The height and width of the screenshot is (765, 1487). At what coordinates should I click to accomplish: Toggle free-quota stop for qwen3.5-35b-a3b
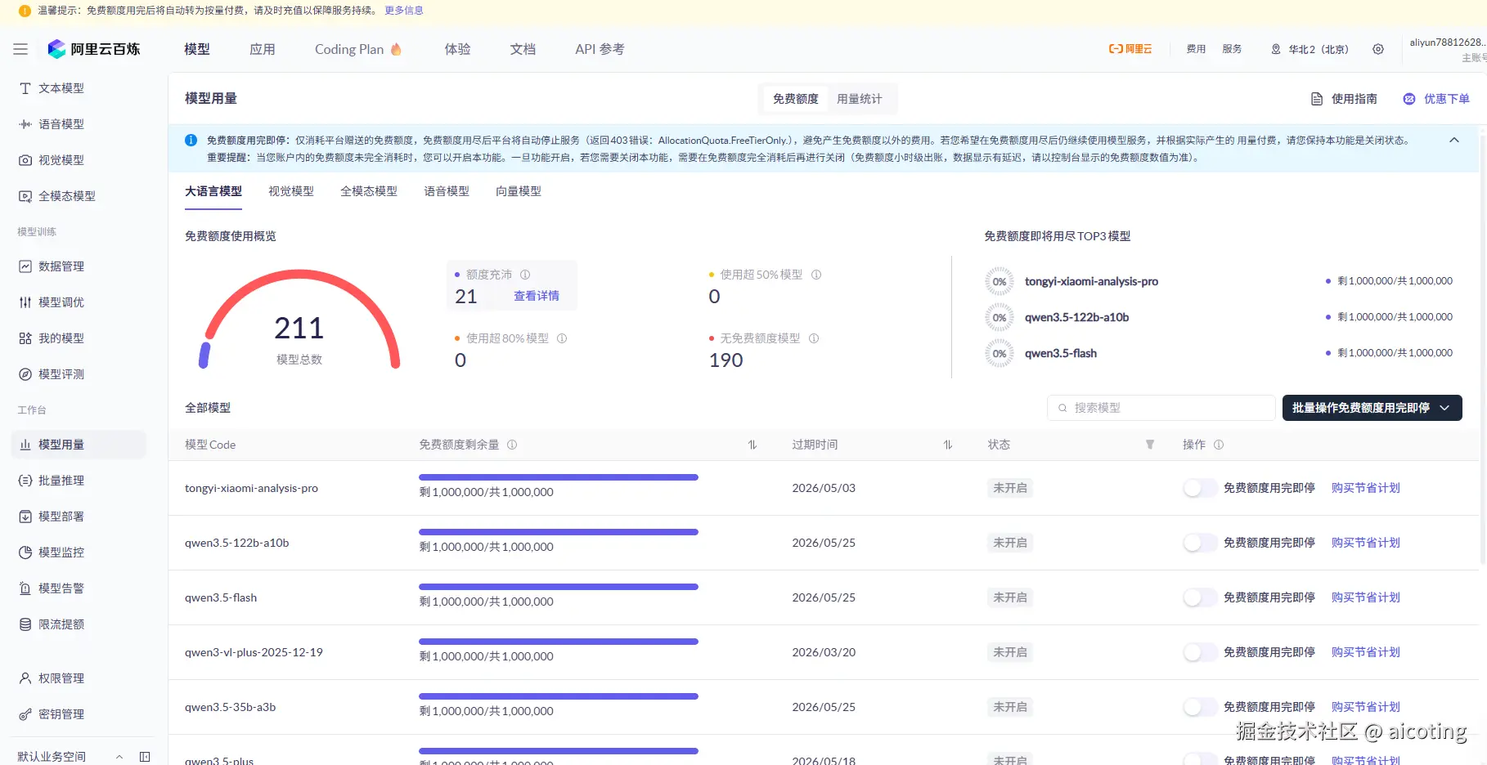(1200, 707)
